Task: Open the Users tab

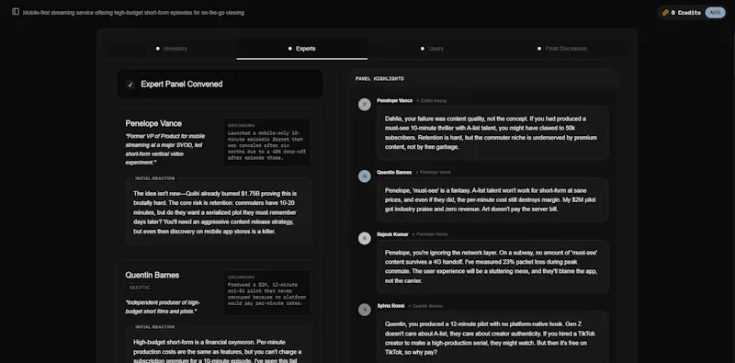Action: 432,49
